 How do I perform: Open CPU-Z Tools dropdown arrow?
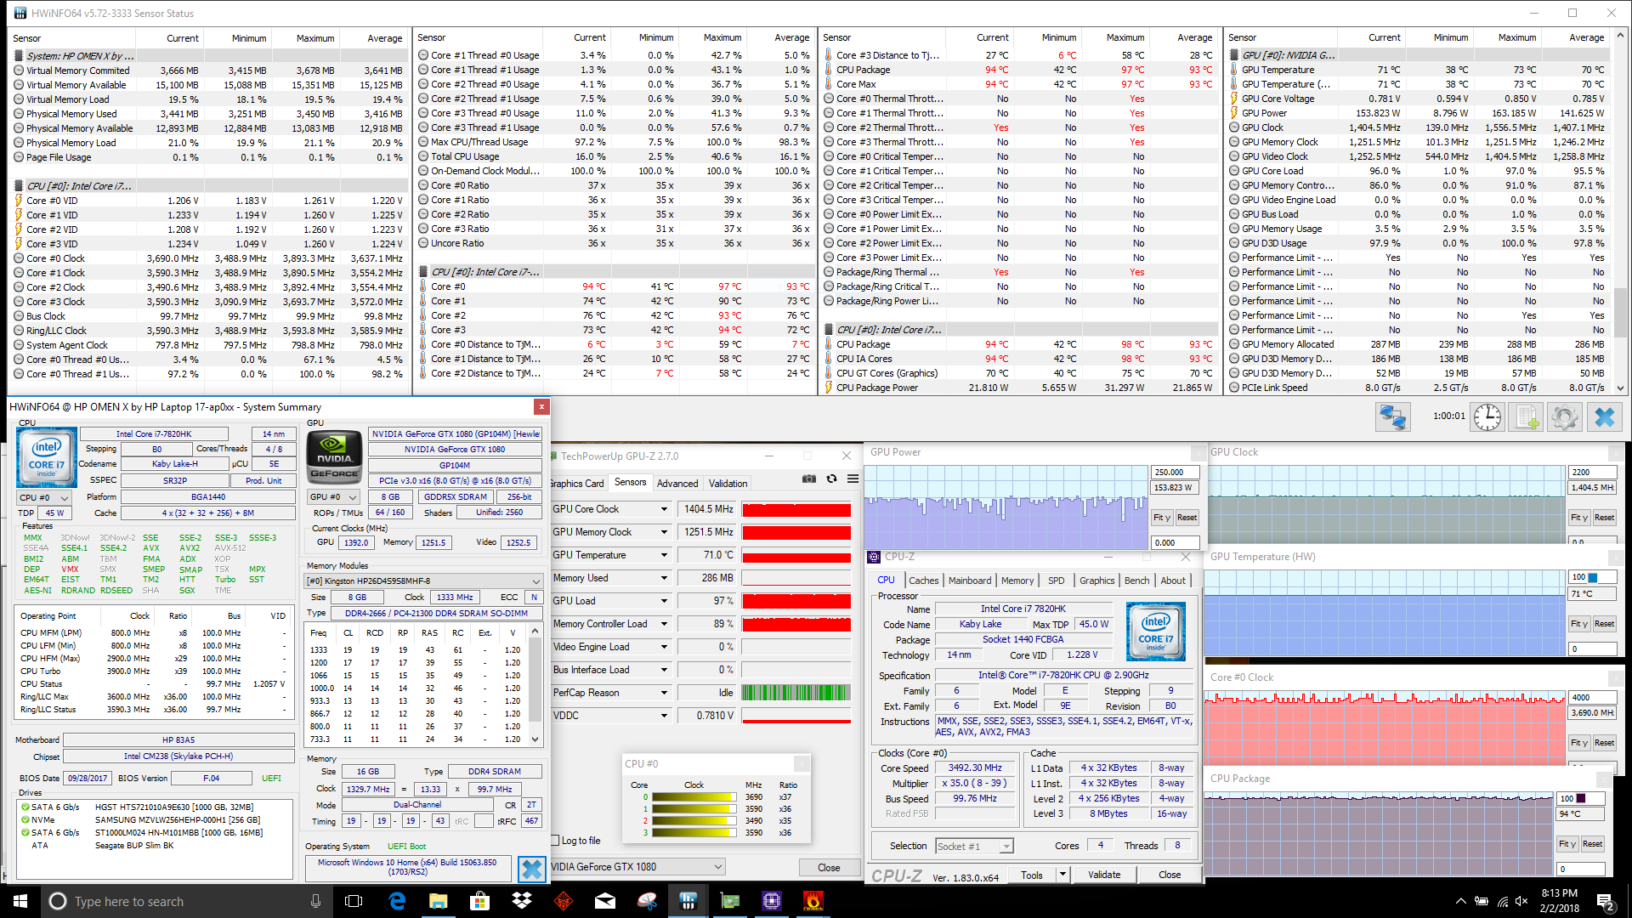coord(1062,875)
